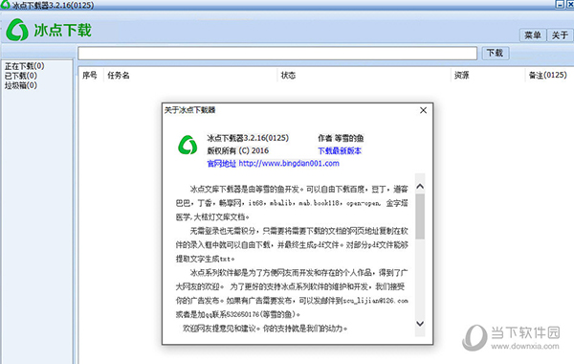Click the 备注(0125) column header
Screen dimensions: 574x364
pos(548,75)
